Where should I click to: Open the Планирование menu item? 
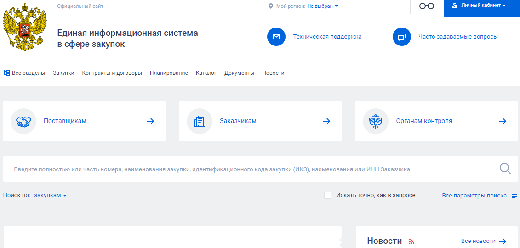(x=169, y=73)
